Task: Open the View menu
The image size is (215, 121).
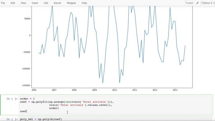Action: click(x=23, y=3)
